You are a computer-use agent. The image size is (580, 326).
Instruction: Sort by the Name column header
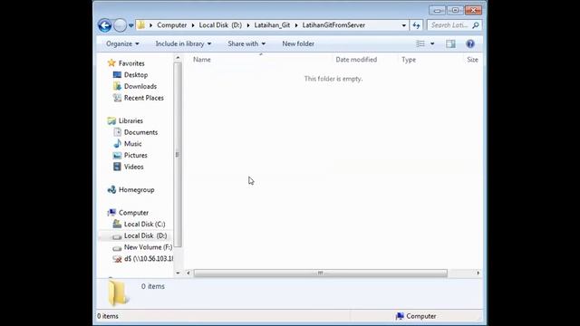click(x=201, y=60)
